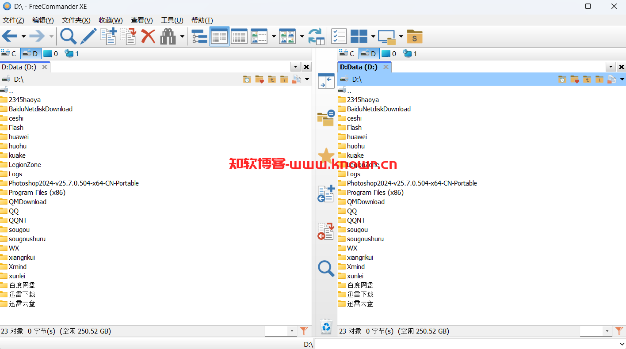Open right panel status bar filter combo box

596,331
